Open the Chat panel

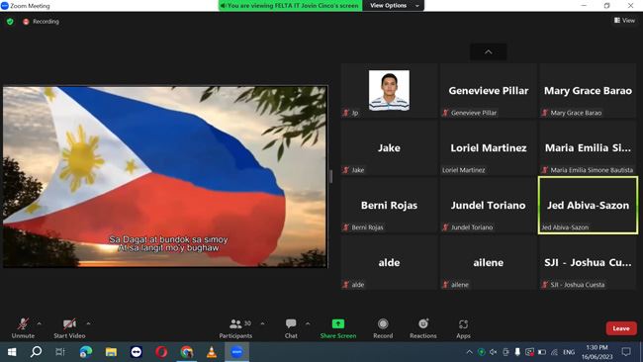point(291,328)
